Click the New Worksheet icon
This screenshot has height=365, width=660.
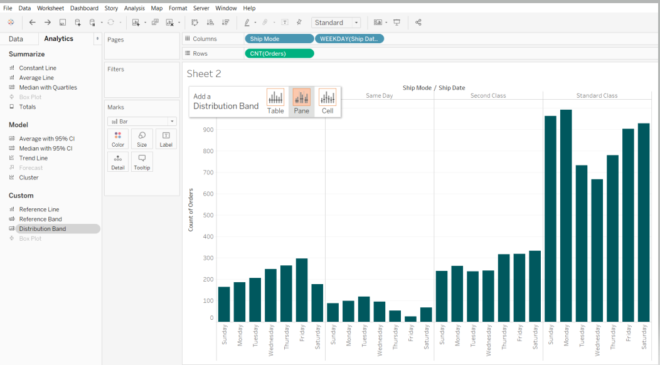pos(136,23)
